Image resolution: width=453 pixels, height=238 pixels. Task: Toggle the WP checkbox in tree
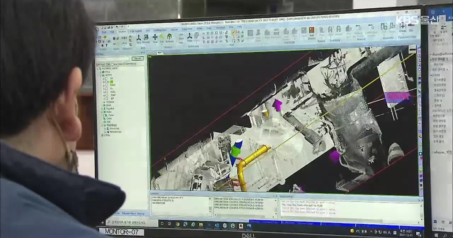click(106, 98)
